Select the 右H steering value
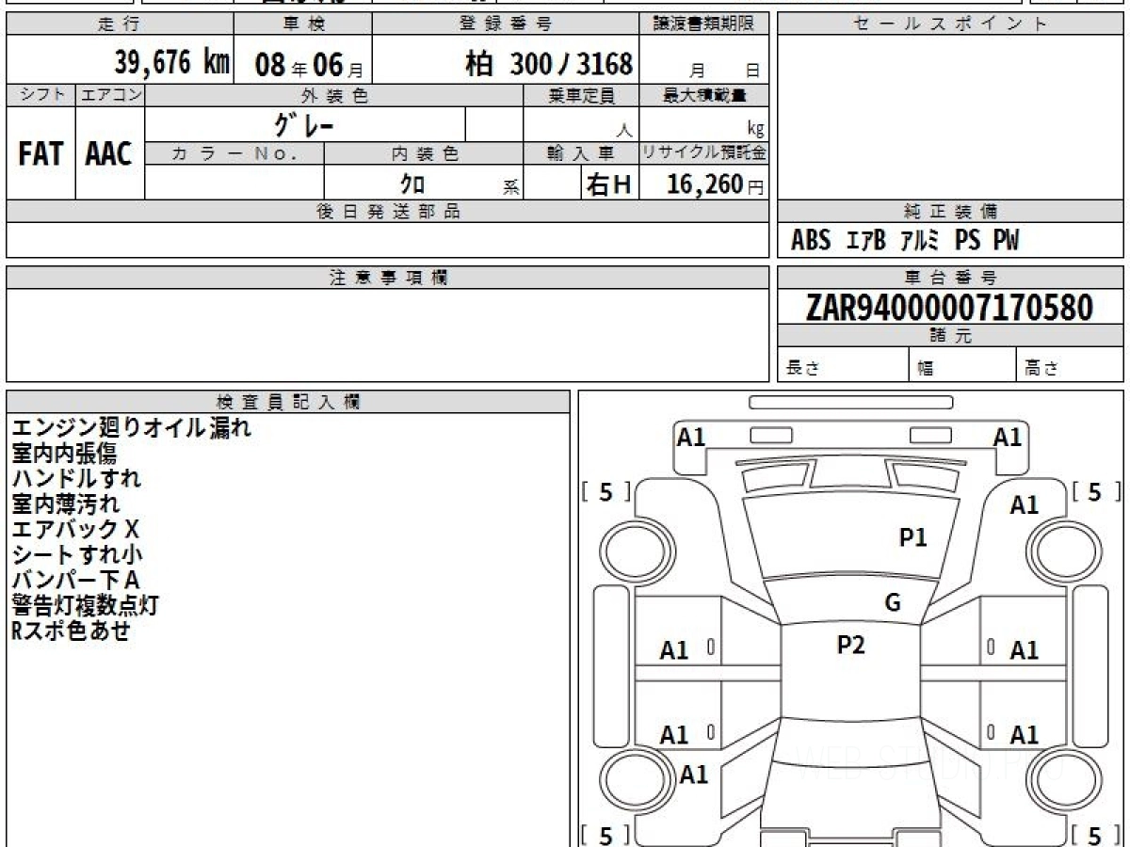Image resolution: width=1130 pixels, height=847 pixels. pyautogui.click(x=608, y=184)
